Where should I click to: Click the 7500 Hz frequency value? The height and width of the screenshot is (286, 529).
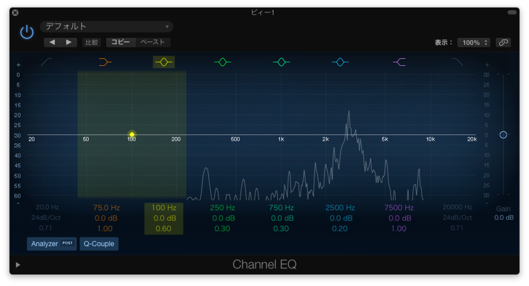[x=399, y=208]
